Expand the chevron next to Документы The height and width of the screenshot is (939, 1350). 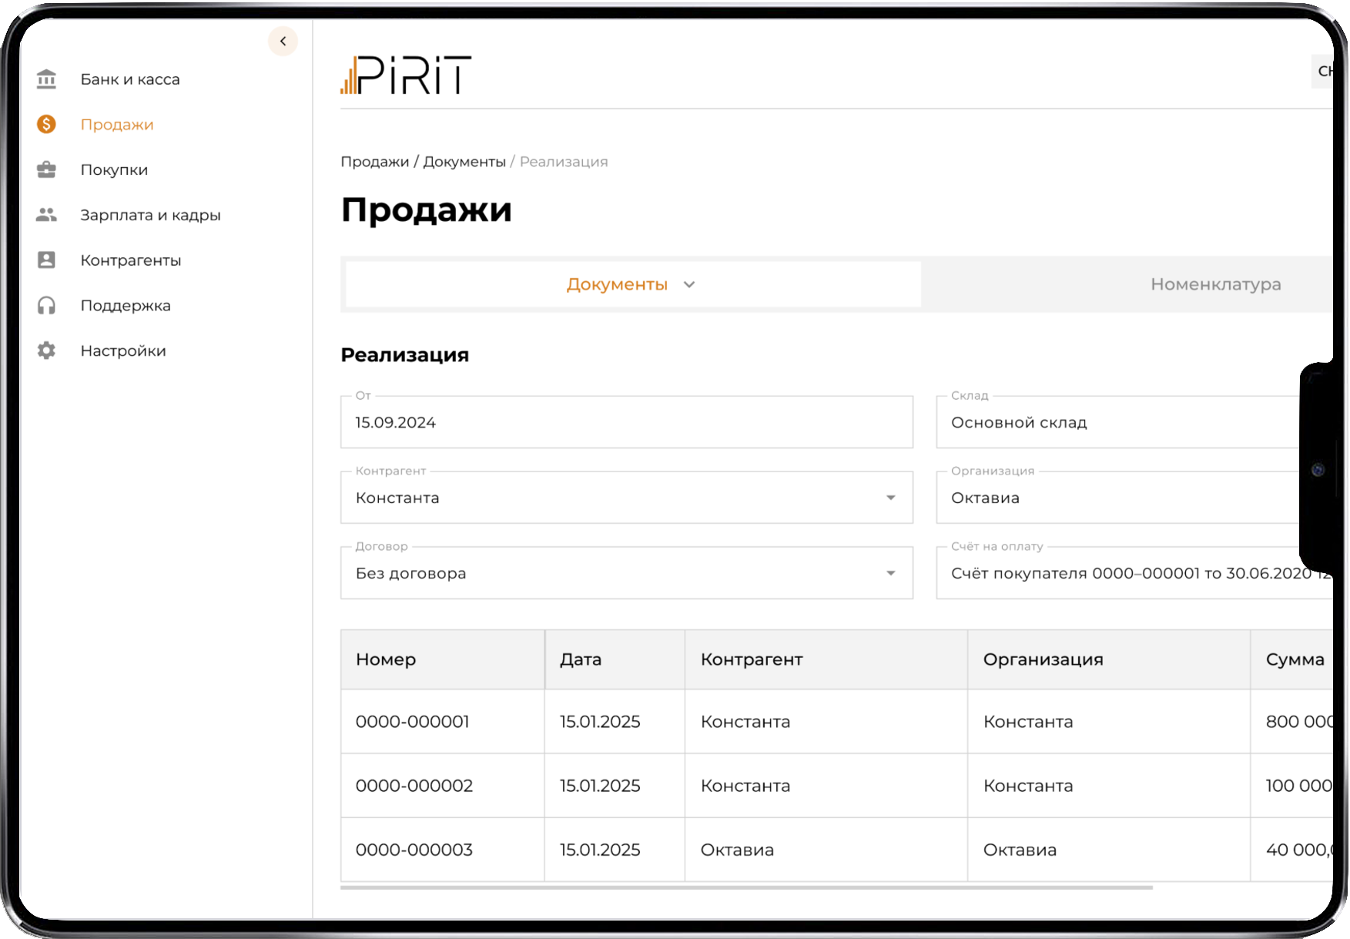[690, 284]
